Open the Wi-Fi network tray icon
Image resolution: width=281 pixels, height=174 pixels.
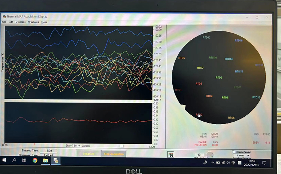point(223,163)
